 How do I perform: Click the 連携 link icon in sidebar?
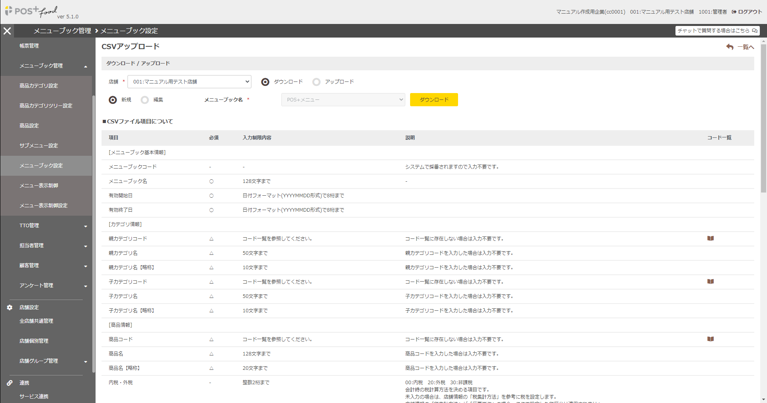click(x=10, y=383)
